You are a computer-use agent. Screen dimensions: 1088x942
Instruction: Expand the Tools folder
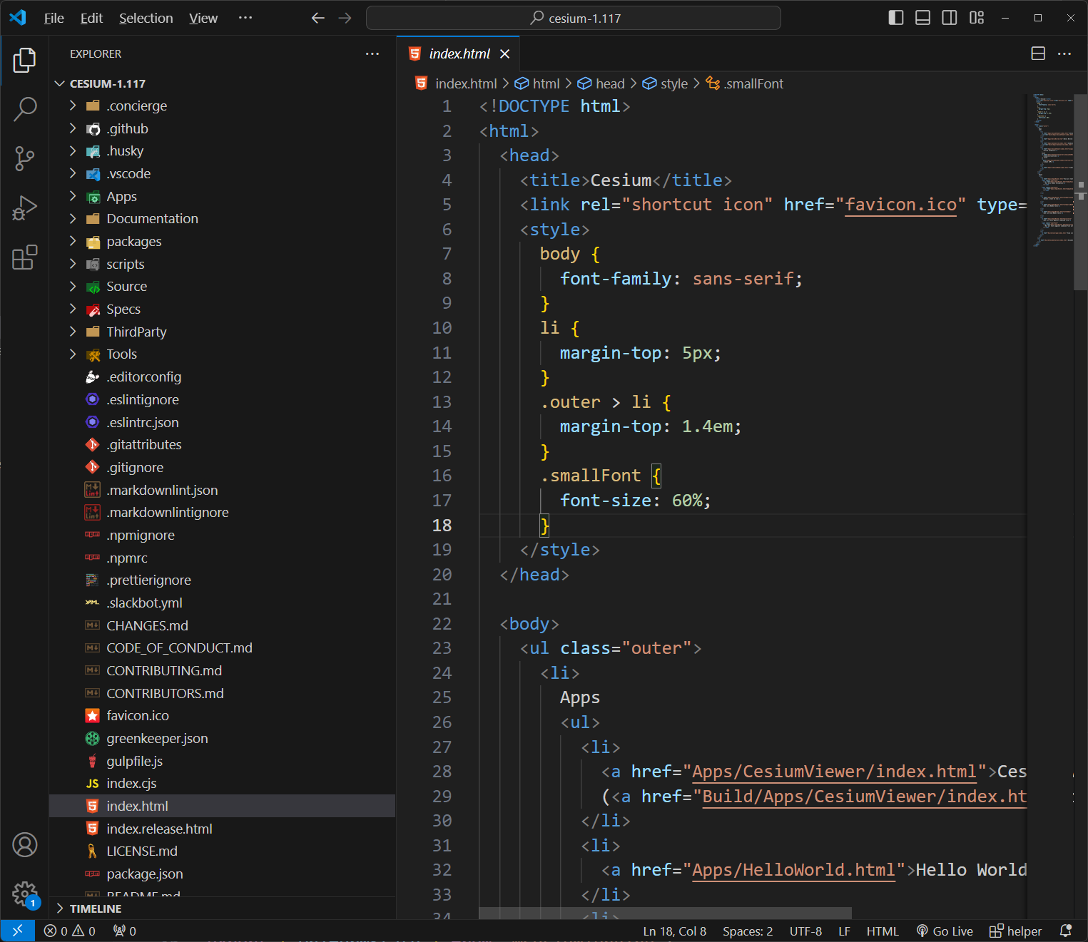coord(223,354)
